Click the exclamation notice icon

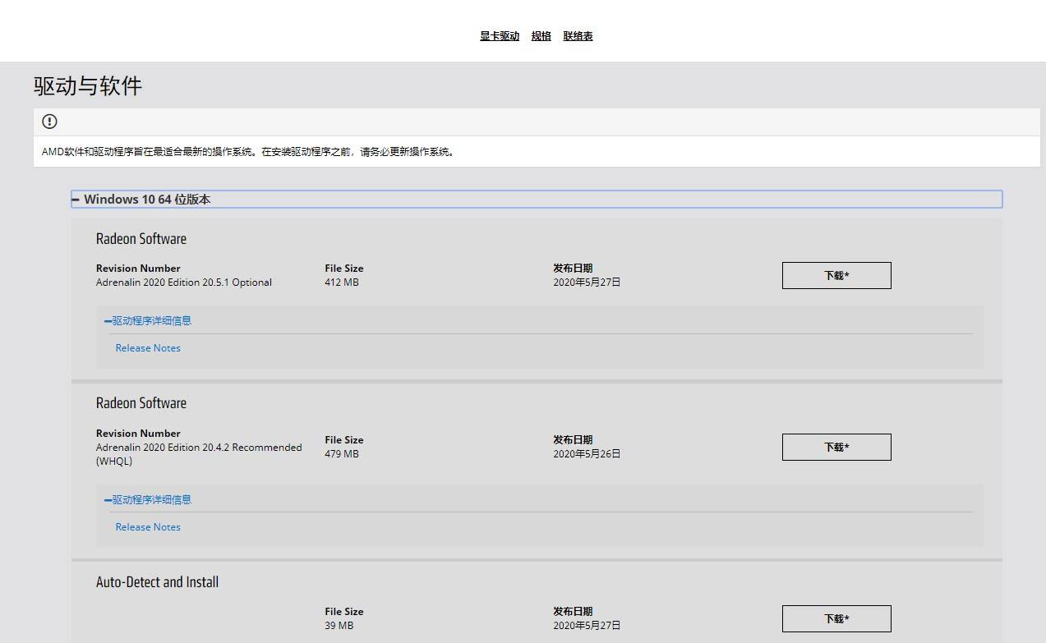49,122
